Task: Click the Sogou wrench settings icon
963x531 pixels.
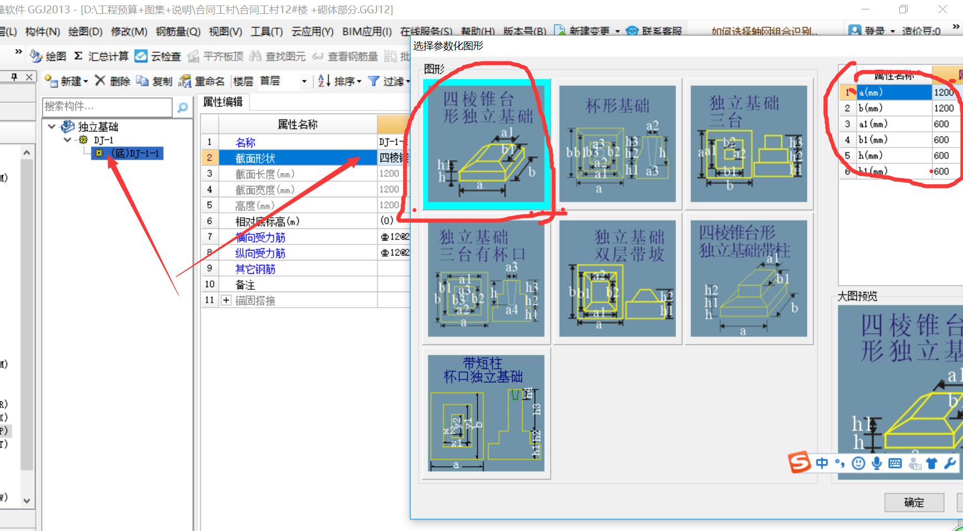Action: (950, 463)
